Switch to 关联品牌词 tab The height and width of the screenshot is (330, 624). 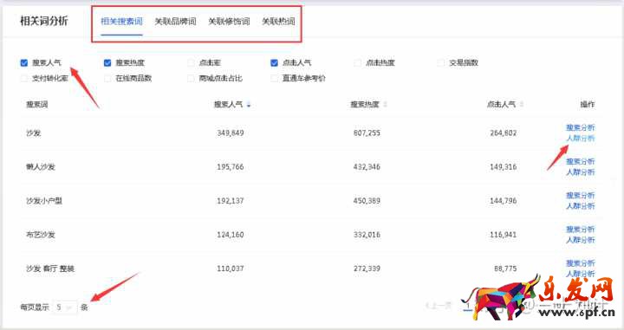tap(175, 22)
